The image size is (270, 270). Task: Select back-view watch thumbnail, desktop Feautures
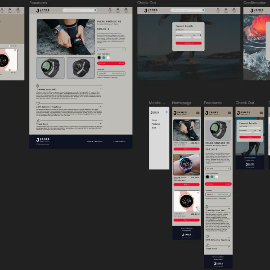tap(81, 68)
